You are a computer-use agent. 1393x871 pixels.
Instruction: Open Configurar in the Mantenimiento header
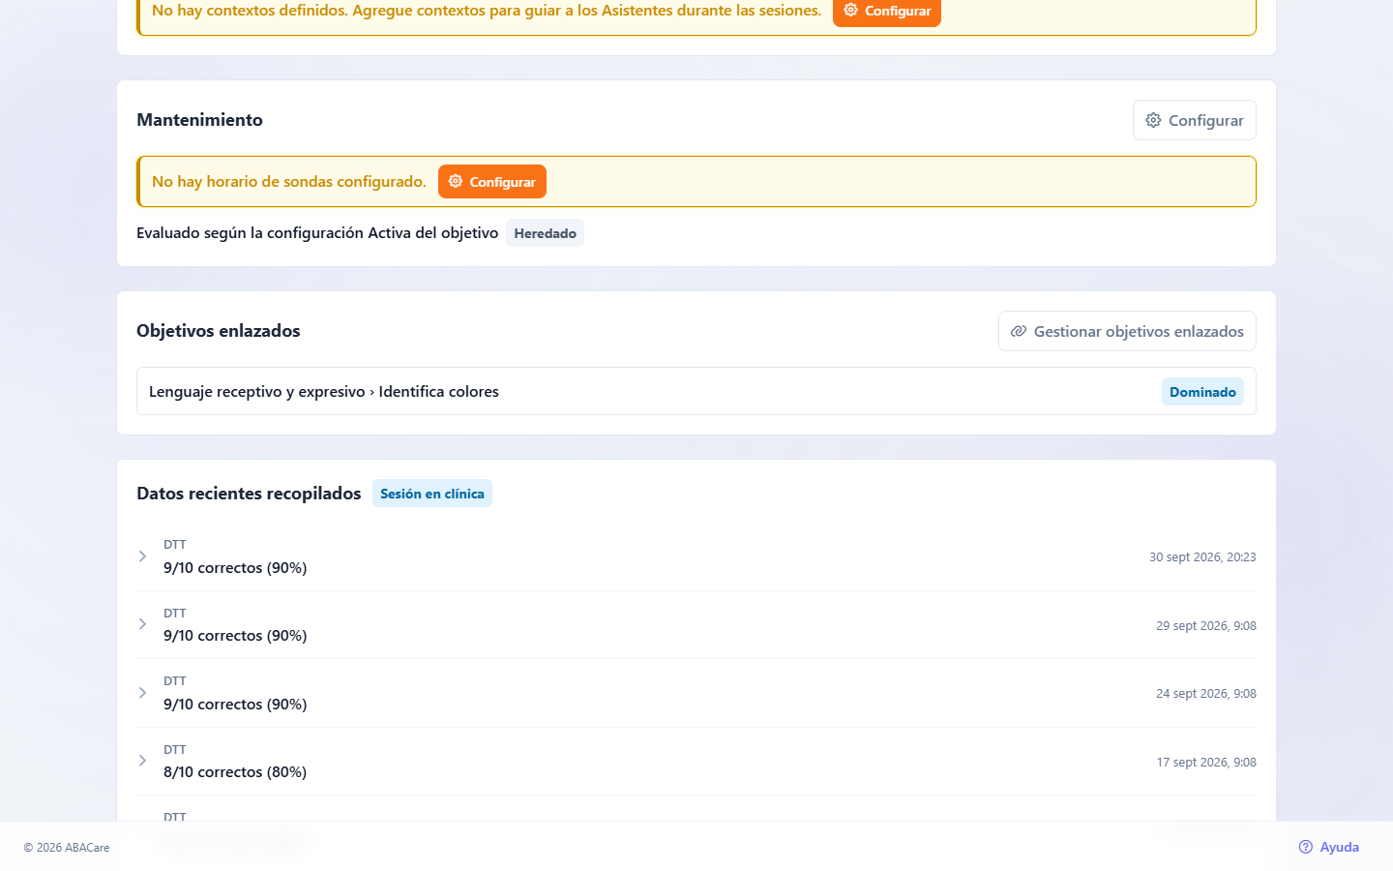[x=1195, y=120]
